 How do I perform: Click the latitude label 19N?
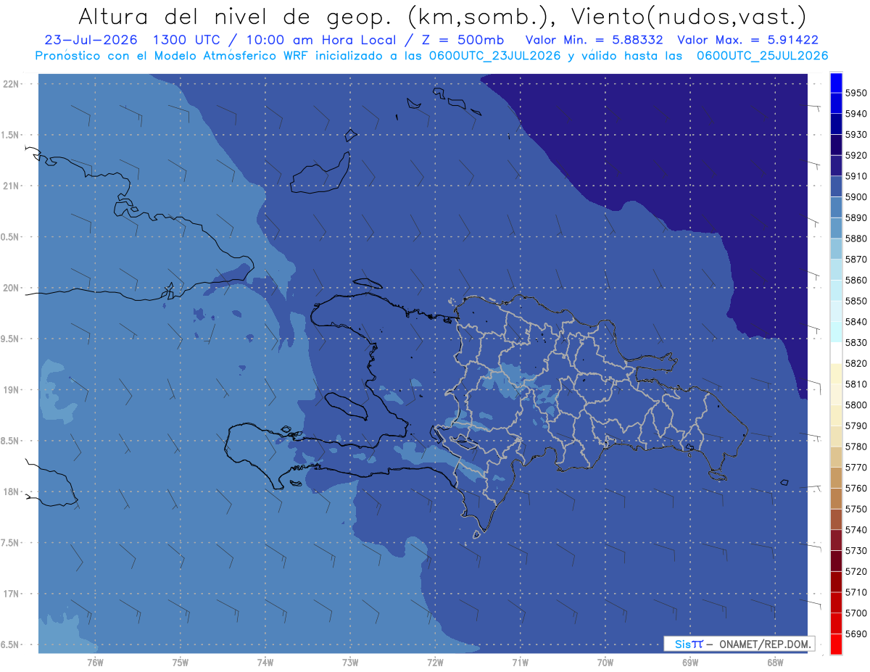click(11, 390)
